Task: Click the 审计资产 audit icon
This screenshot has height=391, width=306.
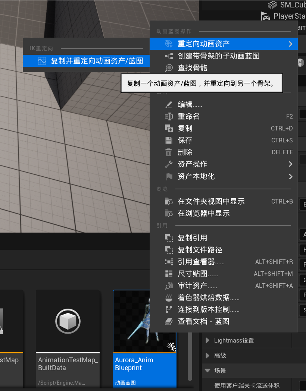Action: (169, 286)
